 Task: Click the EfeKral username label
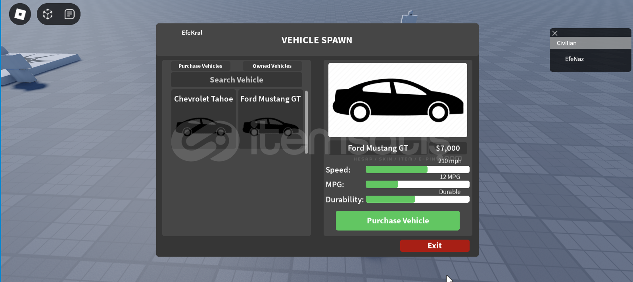point(192,33)
